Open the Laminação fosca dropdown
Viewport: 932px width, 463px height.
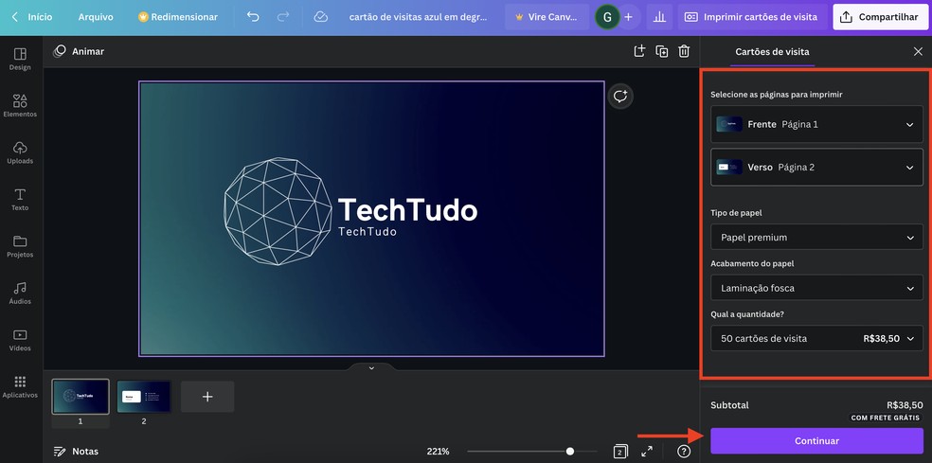tap(816, 288)
